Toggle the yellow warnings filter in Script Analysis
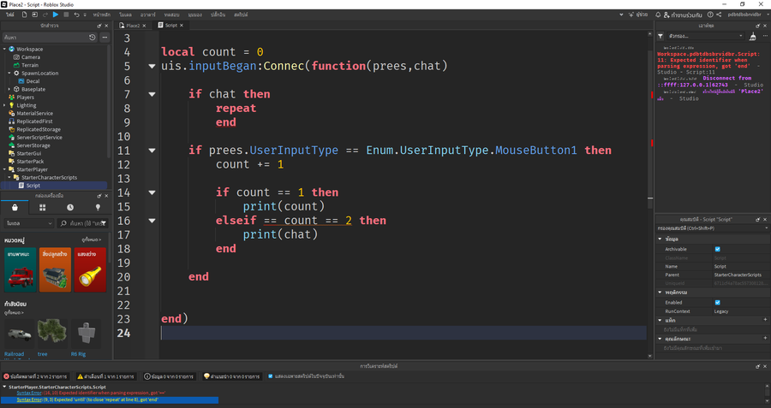771x408 pixels. (x=105, y=376)
